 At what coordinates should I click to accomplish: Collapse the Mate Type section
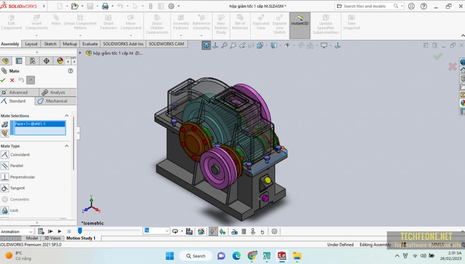pos(67,146)
